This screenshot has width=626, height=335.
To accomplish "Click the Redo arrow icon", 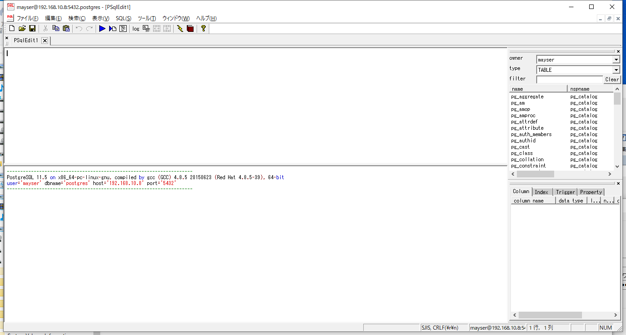I will click(x=89, y=28).
